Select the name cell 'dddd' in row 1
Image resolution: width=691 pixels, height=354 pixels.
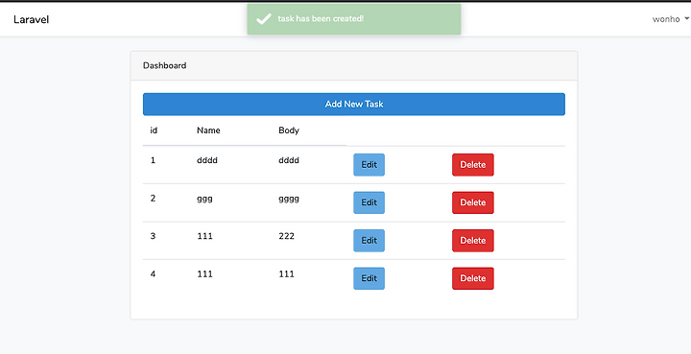click(207, 160)
